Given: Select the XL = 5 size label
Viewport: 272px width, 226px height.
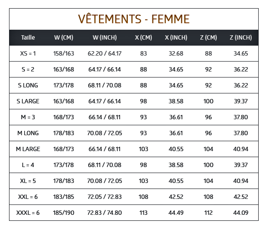Looking at the screenshot, I should (x=28, y=181).
